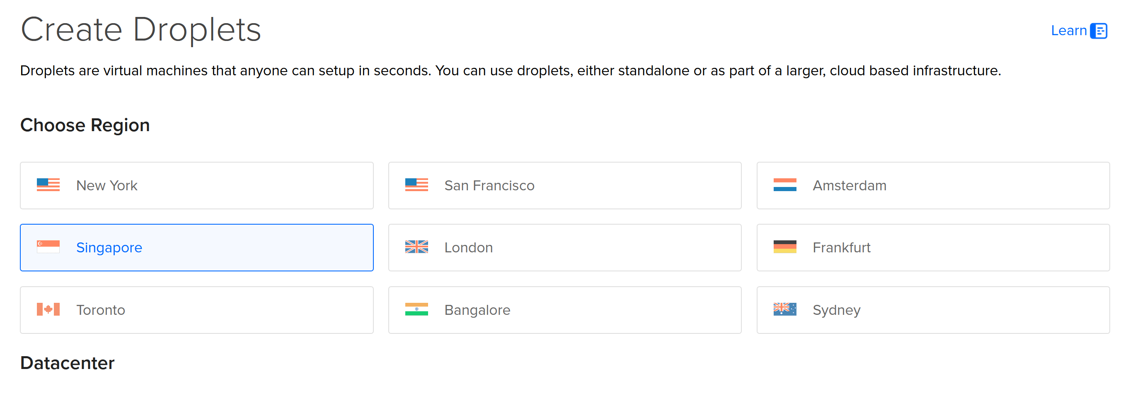Click the Canadian flag icon for Toronto
Viewport: 1140px width, 393px height.
coord(48,309)
